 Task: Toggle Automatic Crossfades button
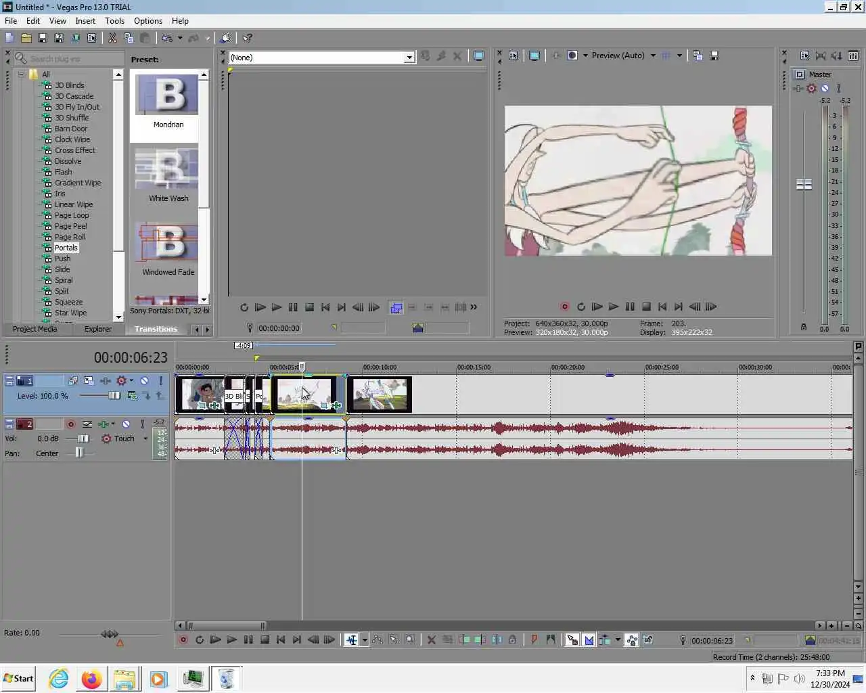coord(589,640)
